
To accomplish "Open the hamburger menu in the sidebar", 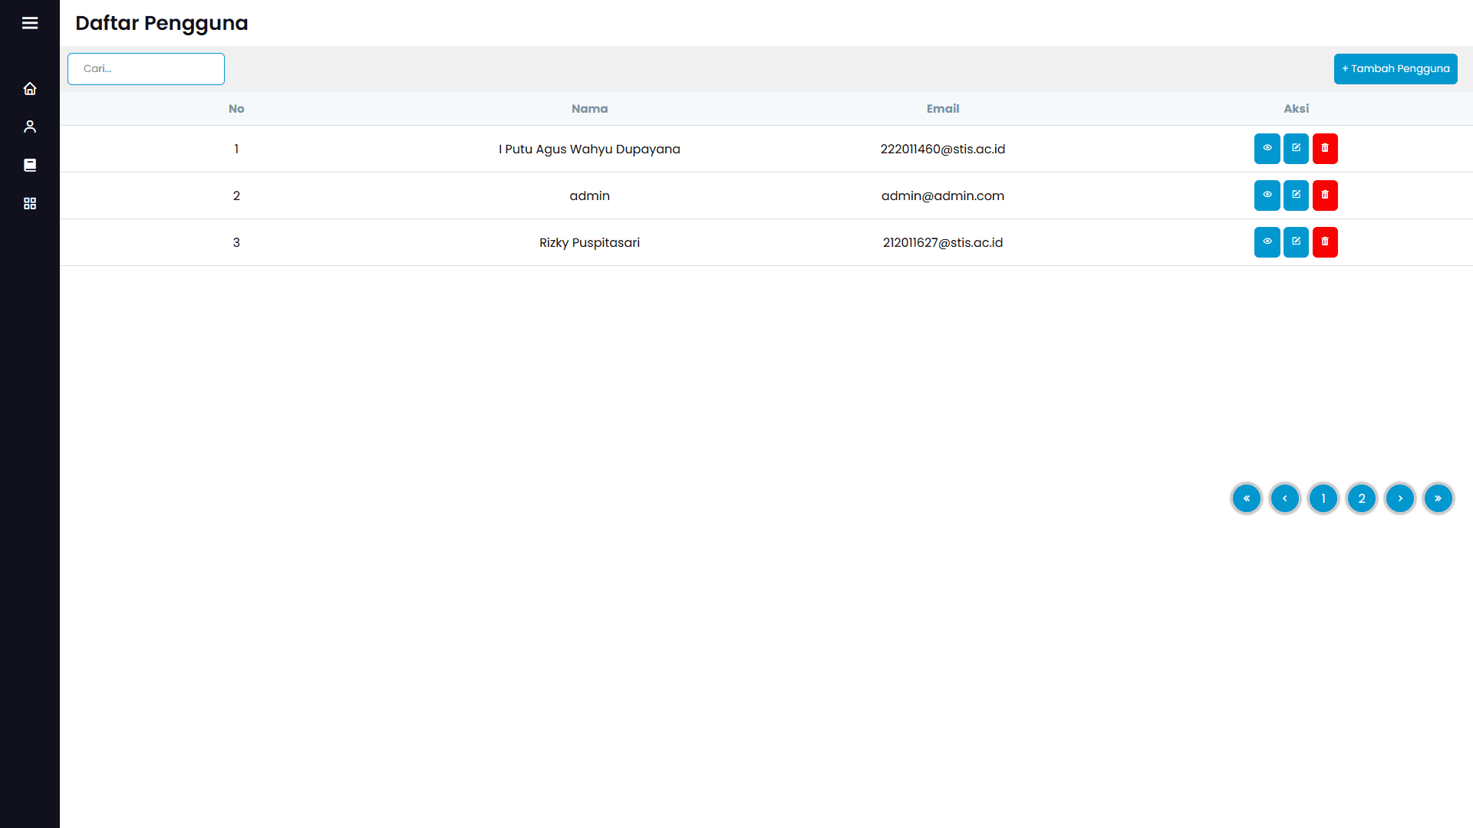I will (30, 23).
